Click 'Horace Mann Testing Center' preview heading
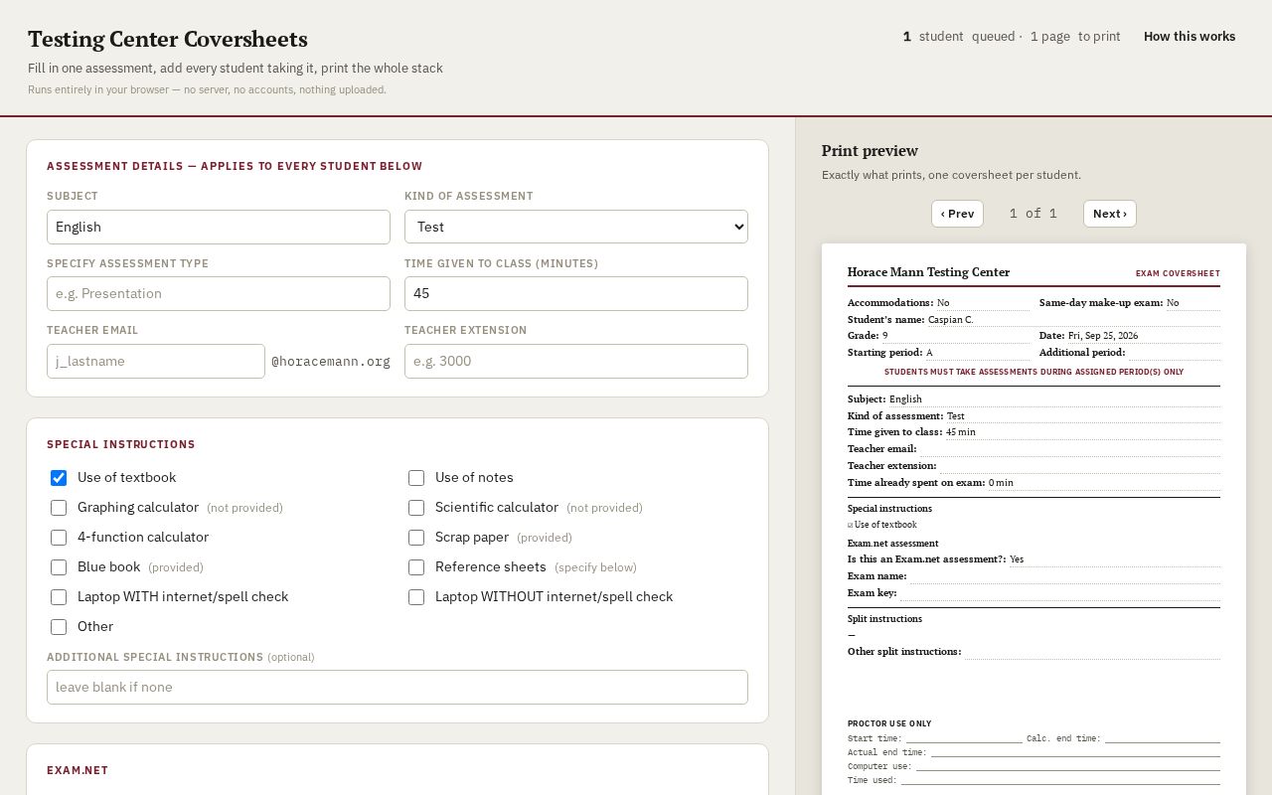The width and height of the screenshot is (1272, 795). click(x=928, y=272)
